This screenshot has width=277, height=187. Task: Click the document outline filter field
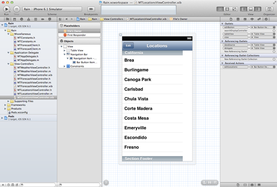pos(79,185)
